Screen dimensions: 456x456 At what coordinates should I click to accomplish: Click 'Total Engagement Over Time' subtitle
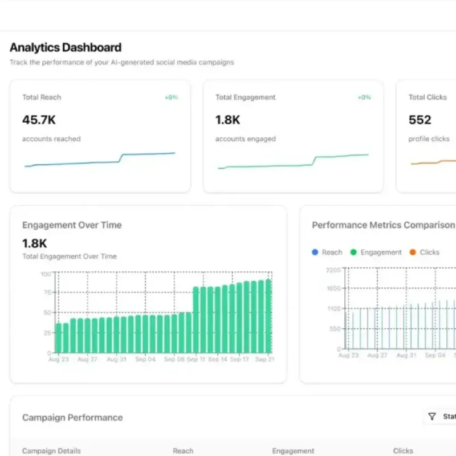(70, 256)
